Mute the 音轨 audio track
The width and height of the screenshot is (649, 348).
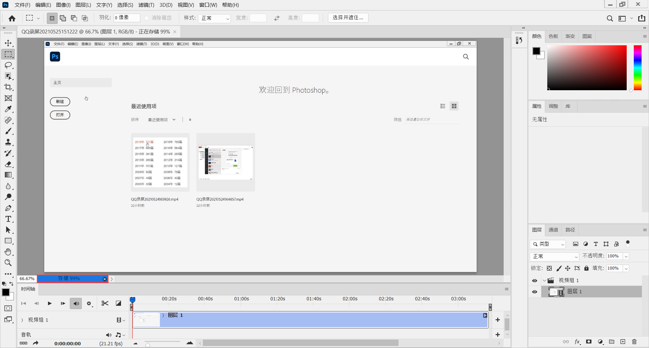click(x=109, y=335)
